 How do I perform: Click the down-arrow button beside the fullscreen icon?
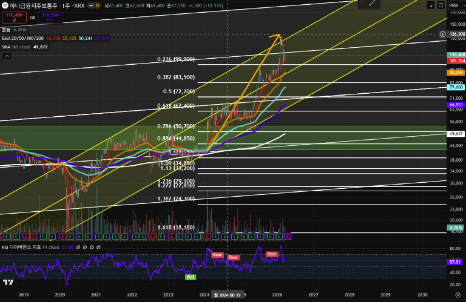(431, 5)
